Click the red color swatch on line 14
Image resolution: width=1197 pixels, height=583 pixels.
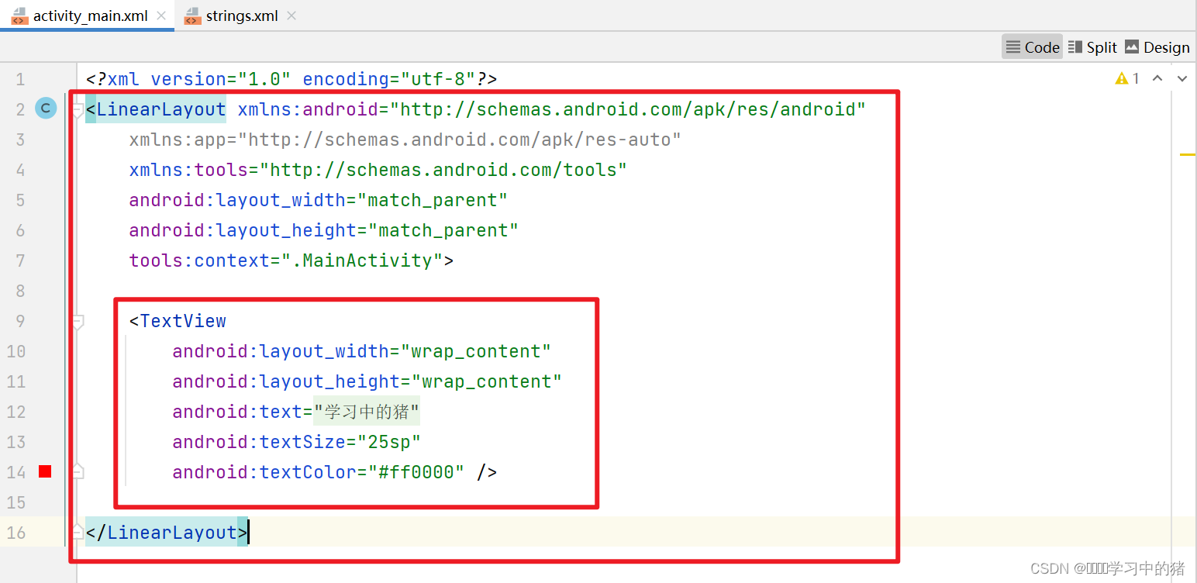pyautogui.click(x=45, y=471)
